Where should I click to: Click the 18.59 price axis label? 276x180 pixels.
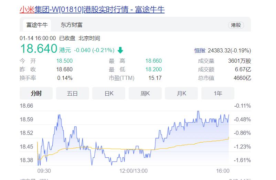tap(26, 119)
